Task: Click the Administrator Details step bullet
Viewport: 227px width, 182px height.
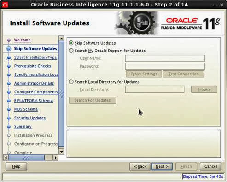Action: tap(9, 83)
